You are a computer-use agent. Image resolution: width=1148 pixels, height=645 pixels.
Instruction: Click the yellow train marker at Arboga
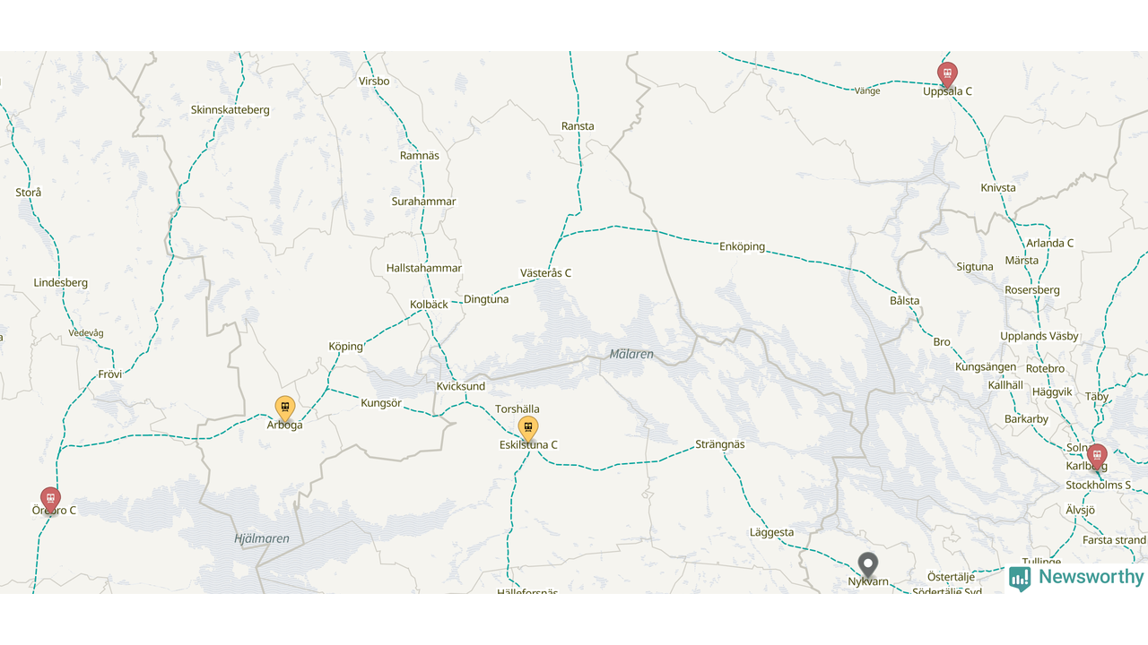click(285, 408)
